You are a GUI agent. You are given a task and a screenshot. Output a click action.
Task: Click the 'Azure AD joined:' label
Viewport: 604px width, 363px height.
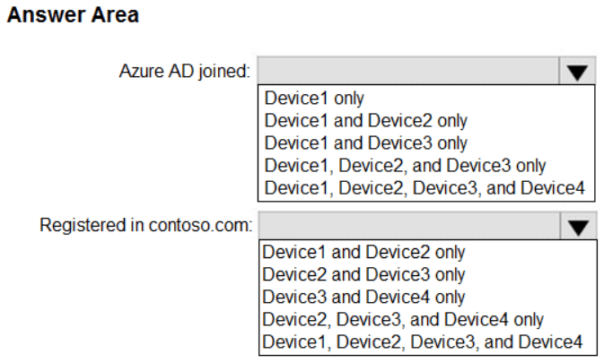pyautogui.click(x=185, y=72)
